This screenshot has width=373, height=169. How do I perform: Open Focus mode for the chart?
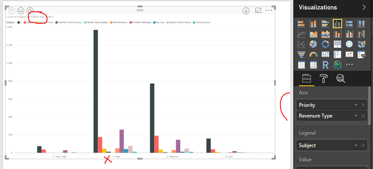click(258, 10)
